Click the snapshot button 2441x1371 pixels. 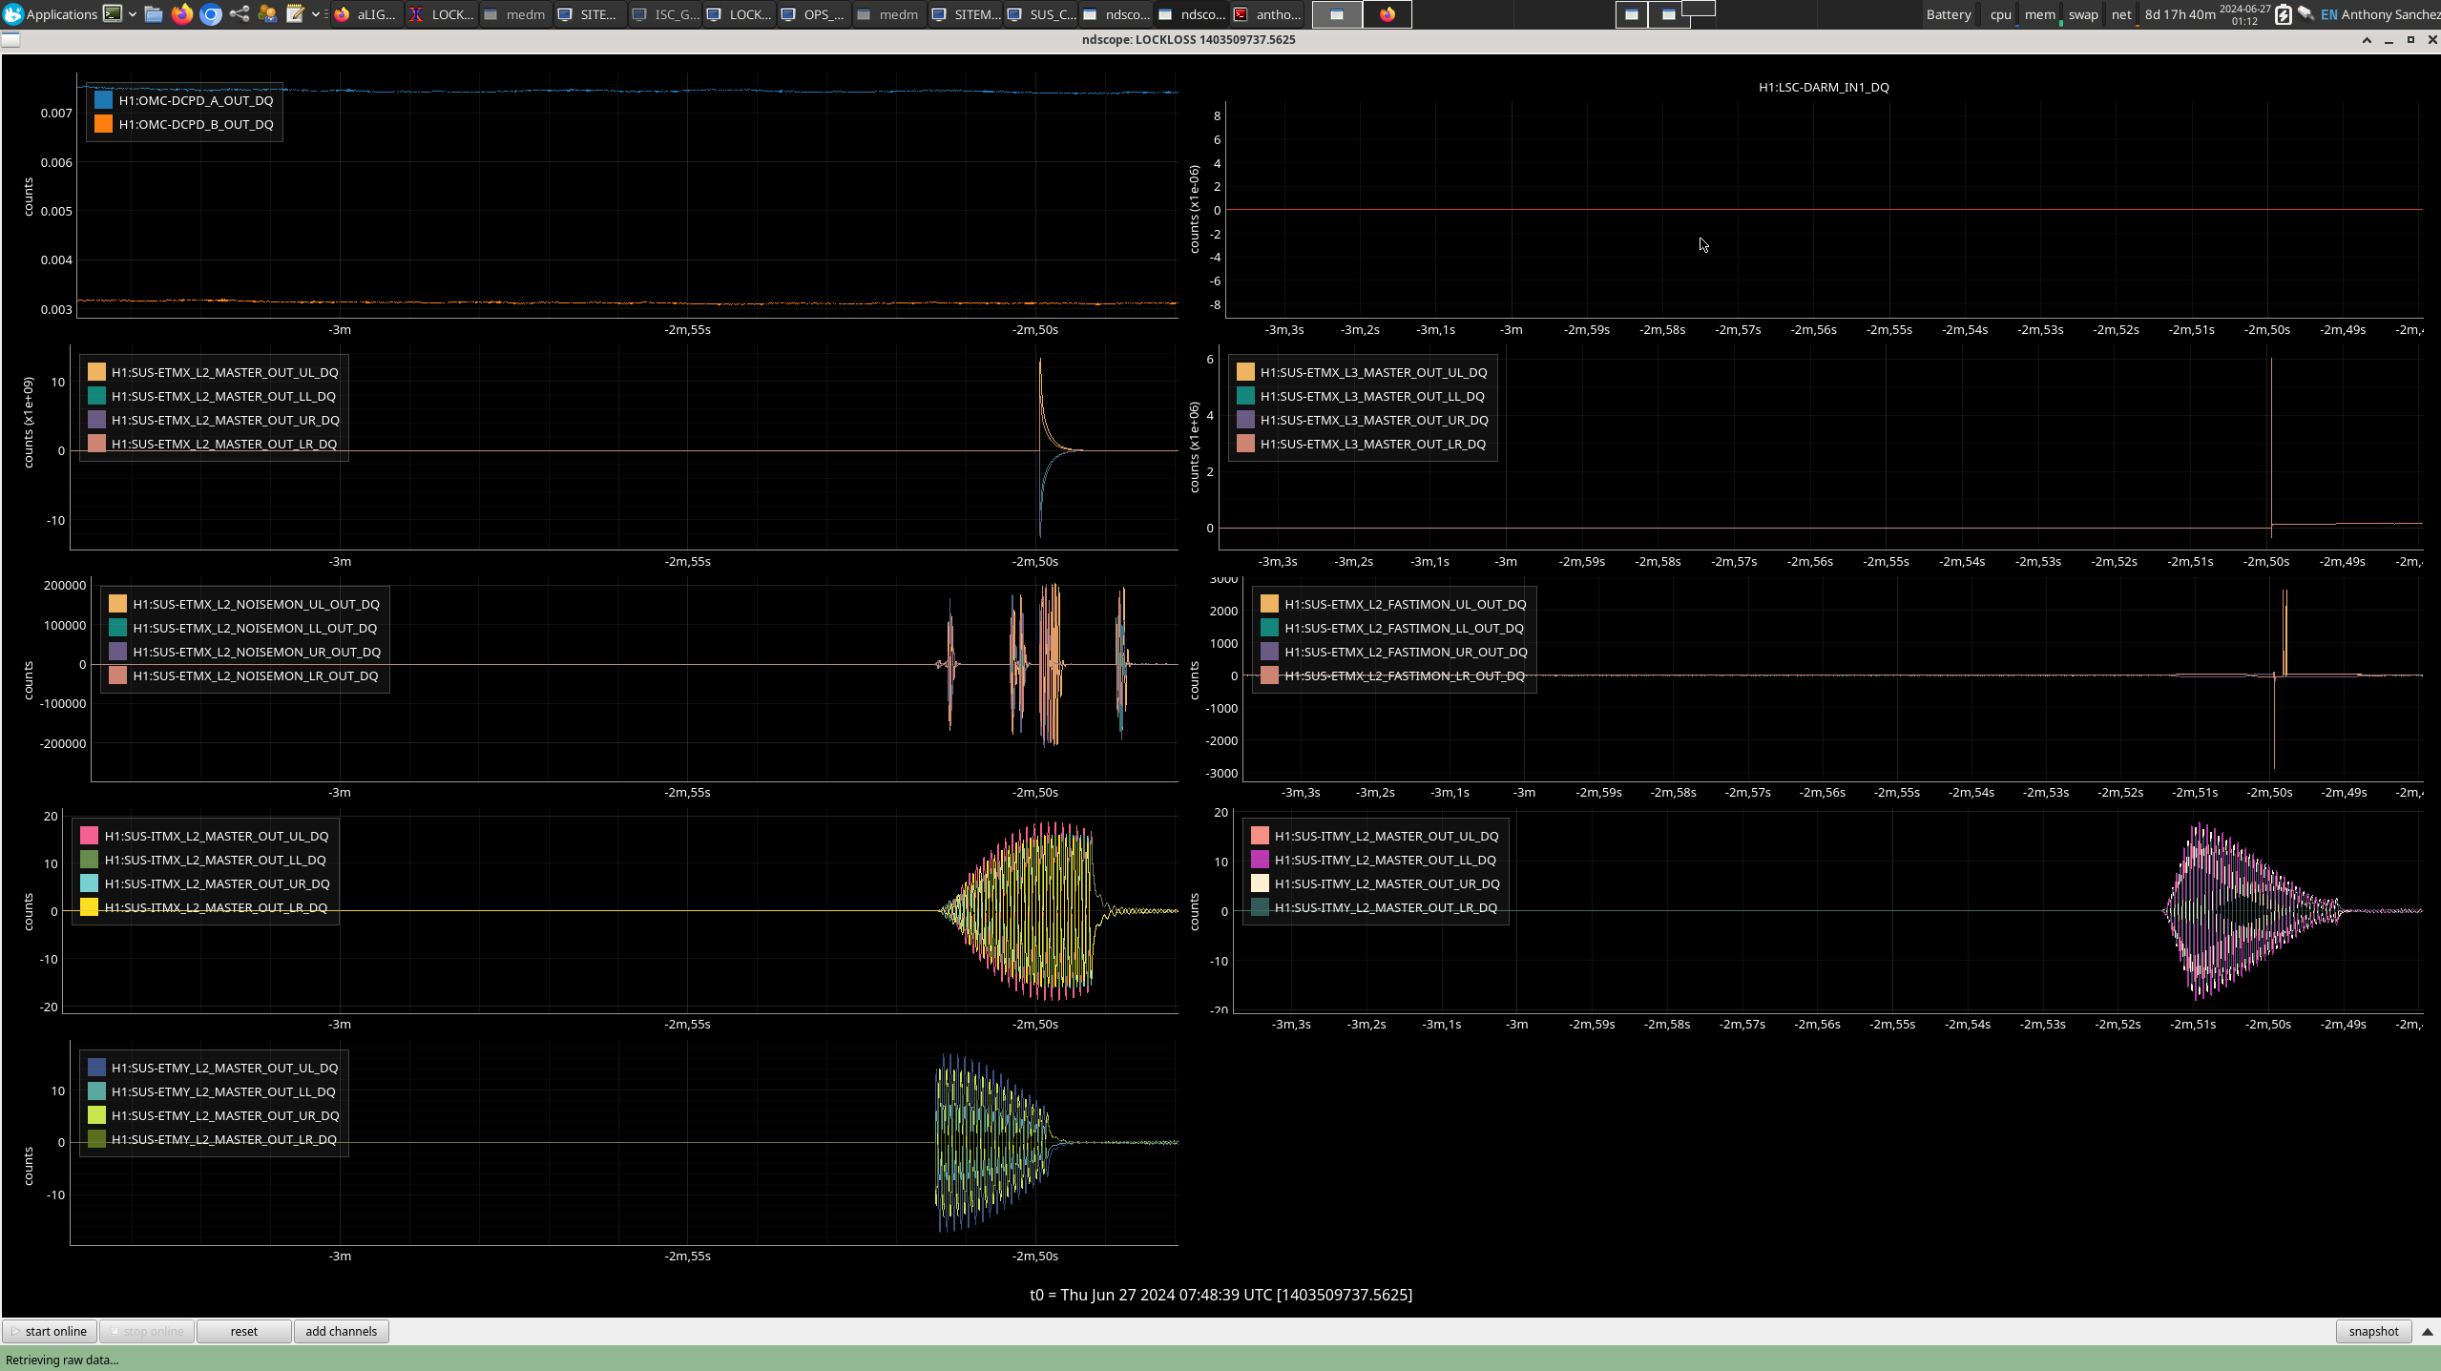(2373, 1331)
